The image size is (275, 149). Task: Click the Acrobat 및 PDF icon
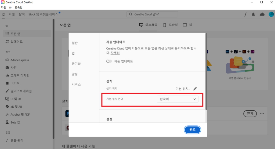(7, 114)
